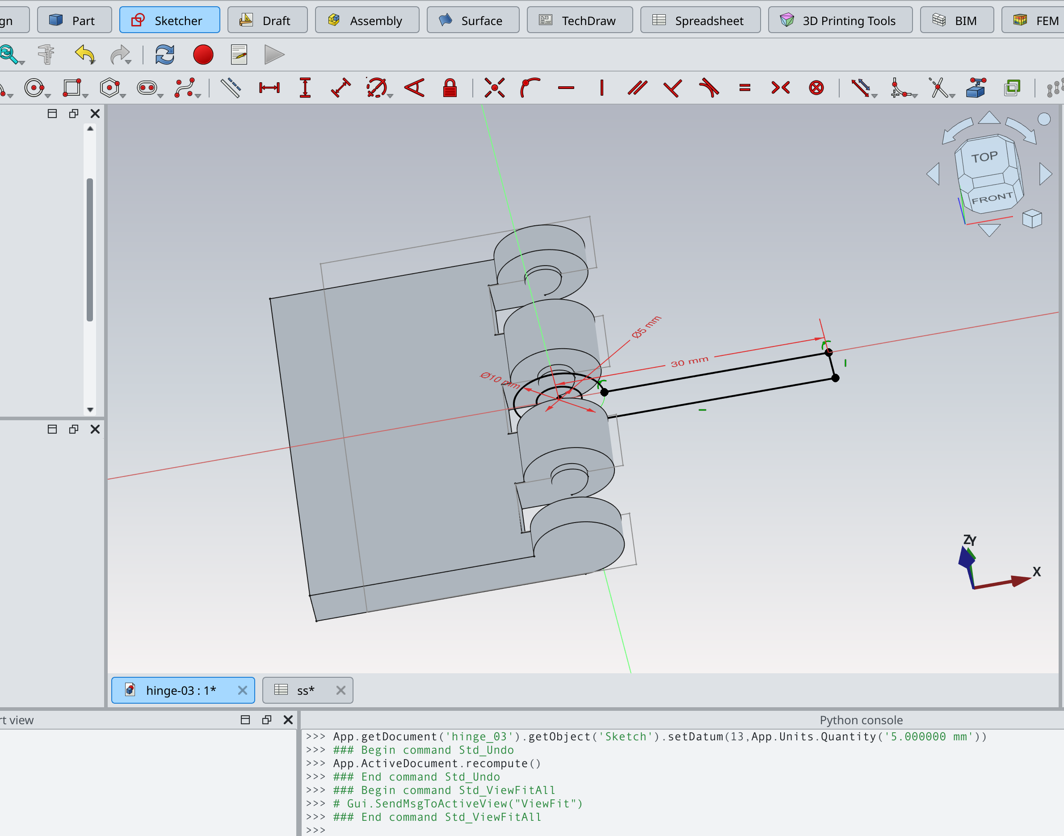The height and width of the screenshot is (836, 1064).
Task: Expand the B-spline tool dropdown arrow
Action: point(198,95)
